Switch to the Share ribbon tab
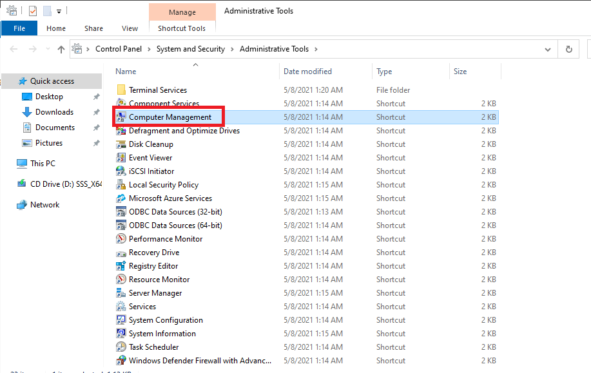Viewport: 591px width, 373px height. 94,28
